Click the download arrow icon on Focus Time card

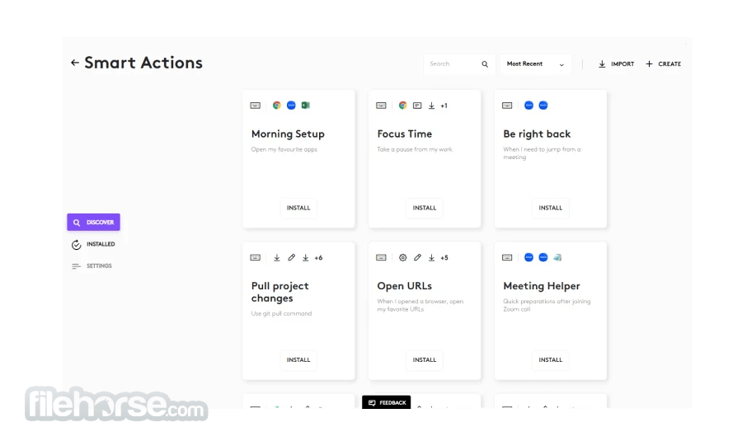coord(431,106)
